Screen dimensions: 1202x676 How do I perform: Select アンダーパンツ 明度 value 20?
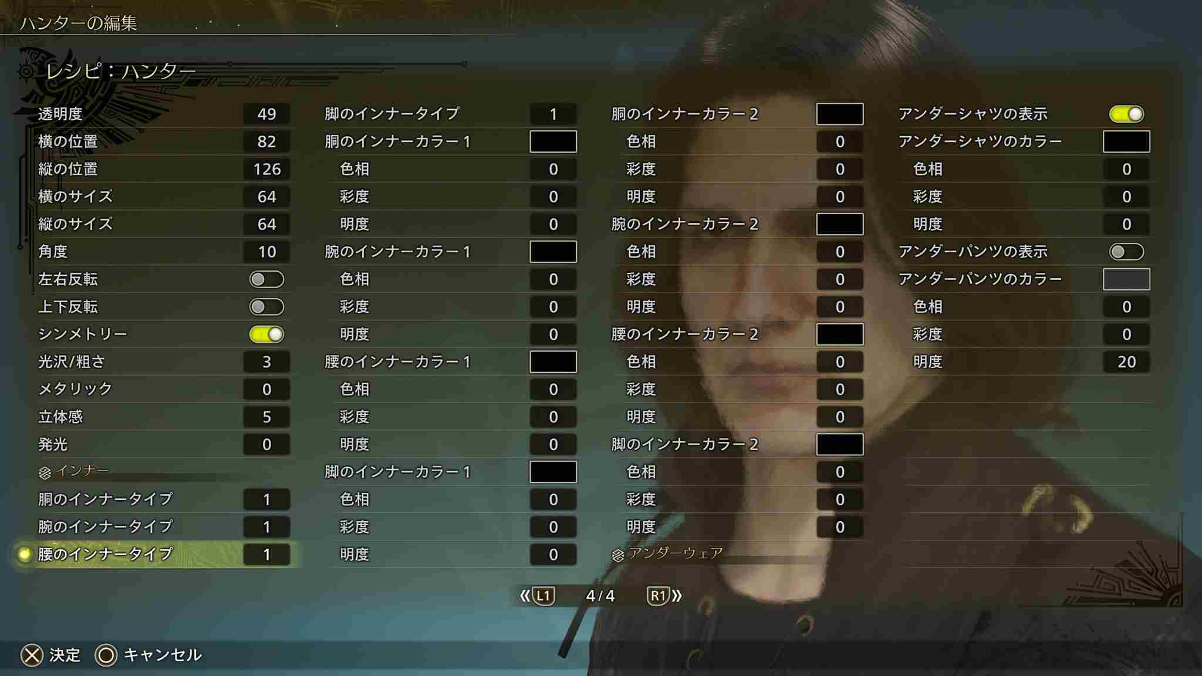coord(1126,361)
